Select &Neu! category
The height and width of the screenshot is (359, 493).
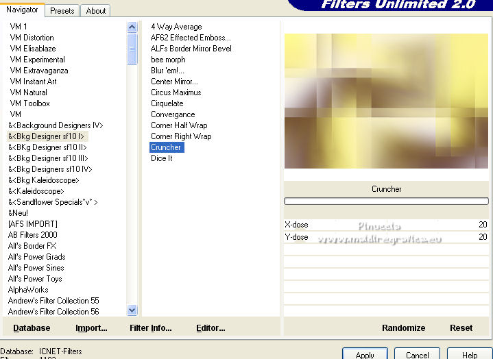tap(18, 213)
